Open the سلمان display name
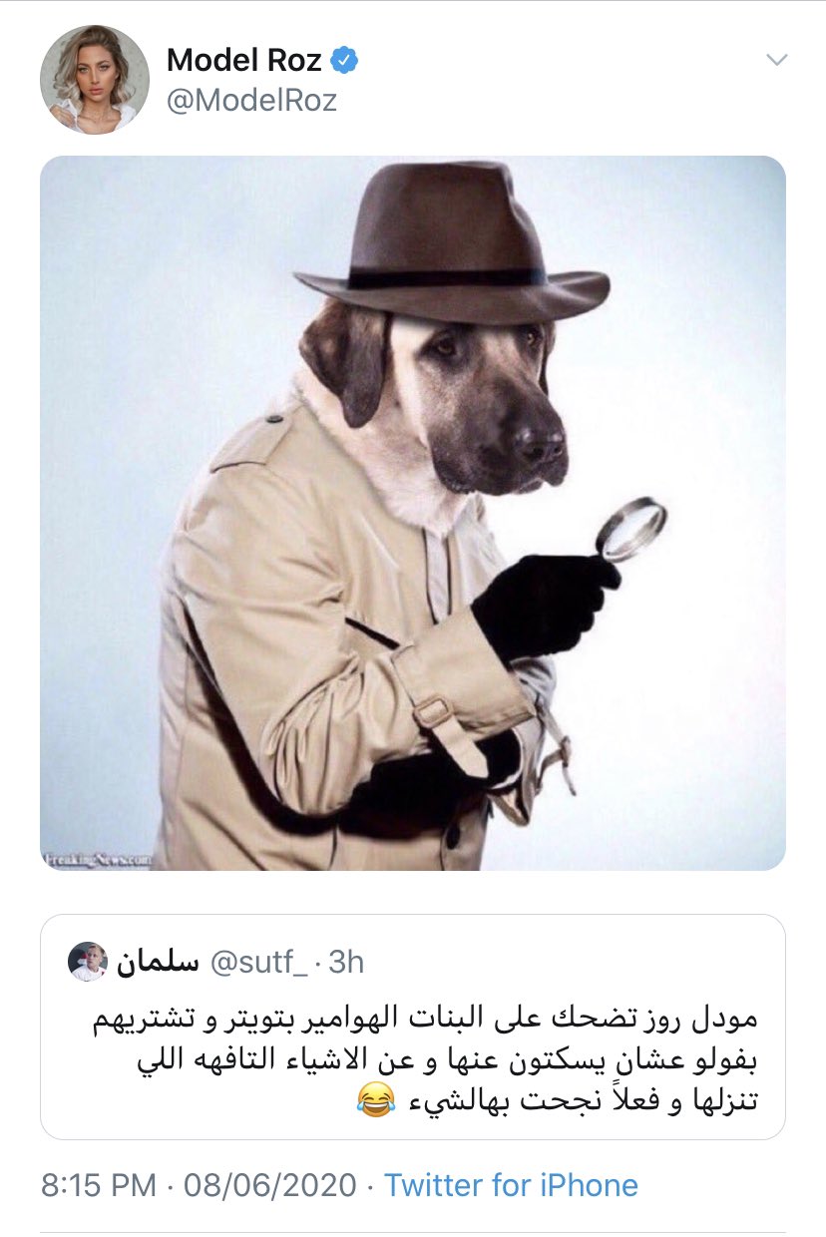Viewport: 826px width, 1237px height. (x=159, y=962)
